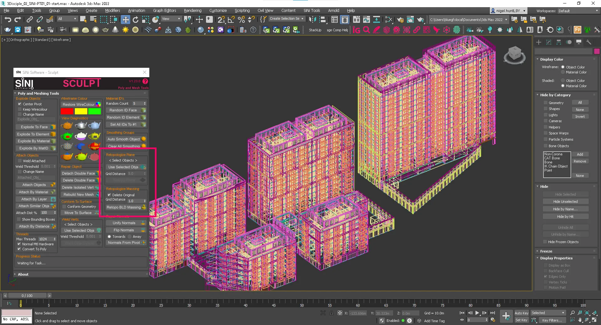The width and height of the screenshot is (601, 325).
Task: Expand the Freeze rollout
Action: pyautogui.click(x=546, y=251)
